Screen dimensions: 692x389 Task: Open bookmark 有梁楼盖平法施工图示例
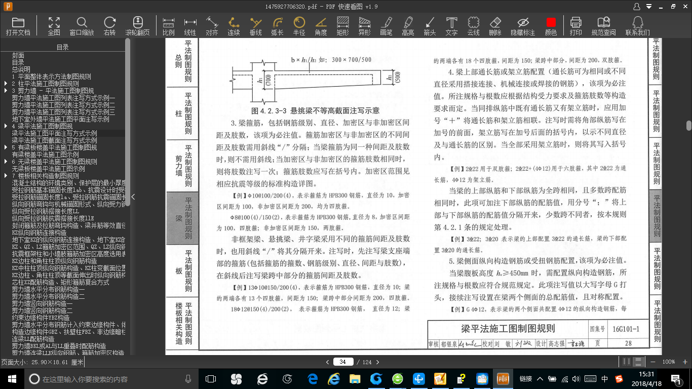[45, 154]
